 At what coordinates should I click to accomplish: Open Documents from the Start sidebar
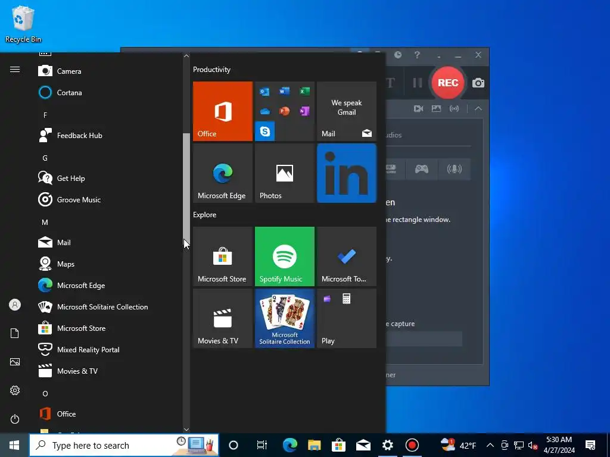coord(15,333)
